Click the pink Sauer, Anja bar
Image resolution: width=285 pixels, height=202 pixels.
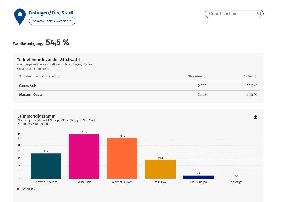click(x=84, y=156)
